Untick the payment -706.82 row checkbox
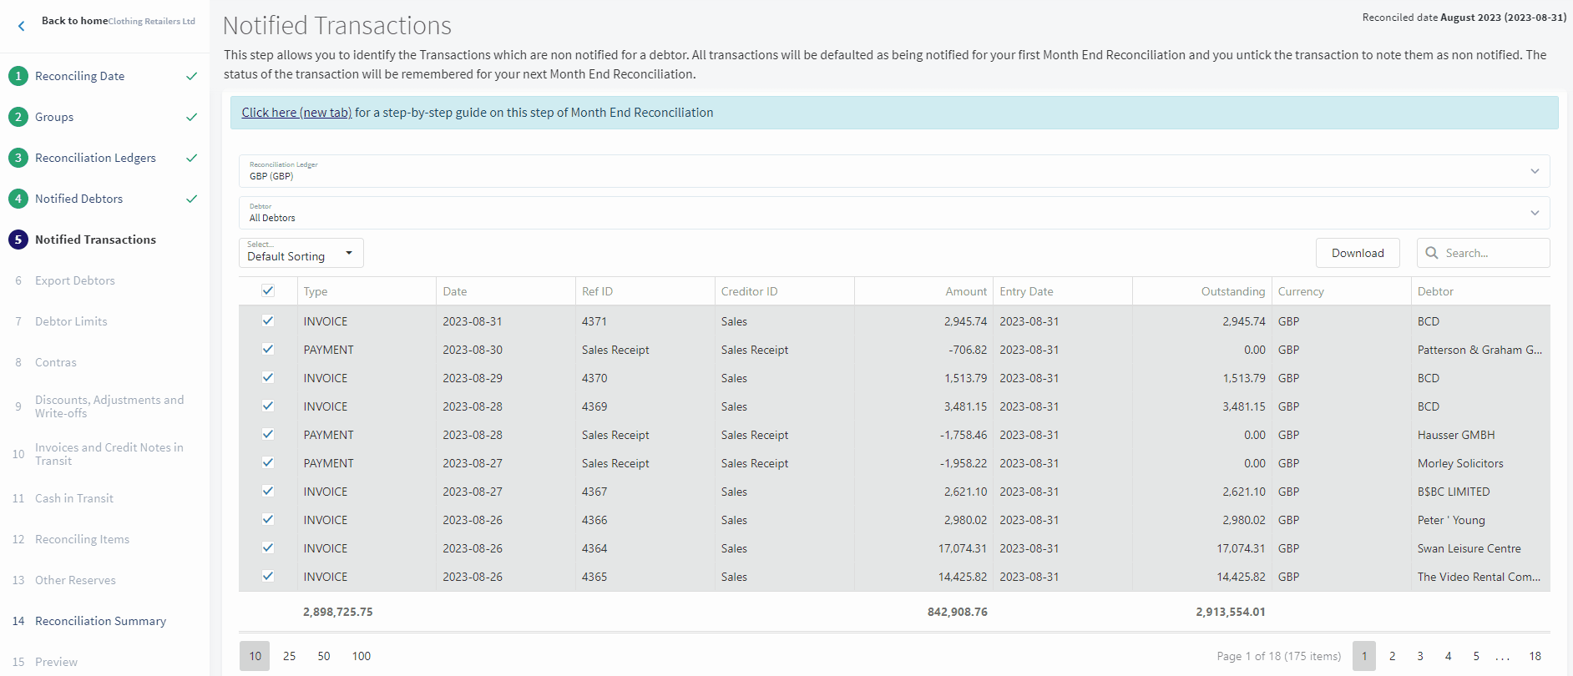Viewport: 1573px width, 676px height. pos(268,349)
